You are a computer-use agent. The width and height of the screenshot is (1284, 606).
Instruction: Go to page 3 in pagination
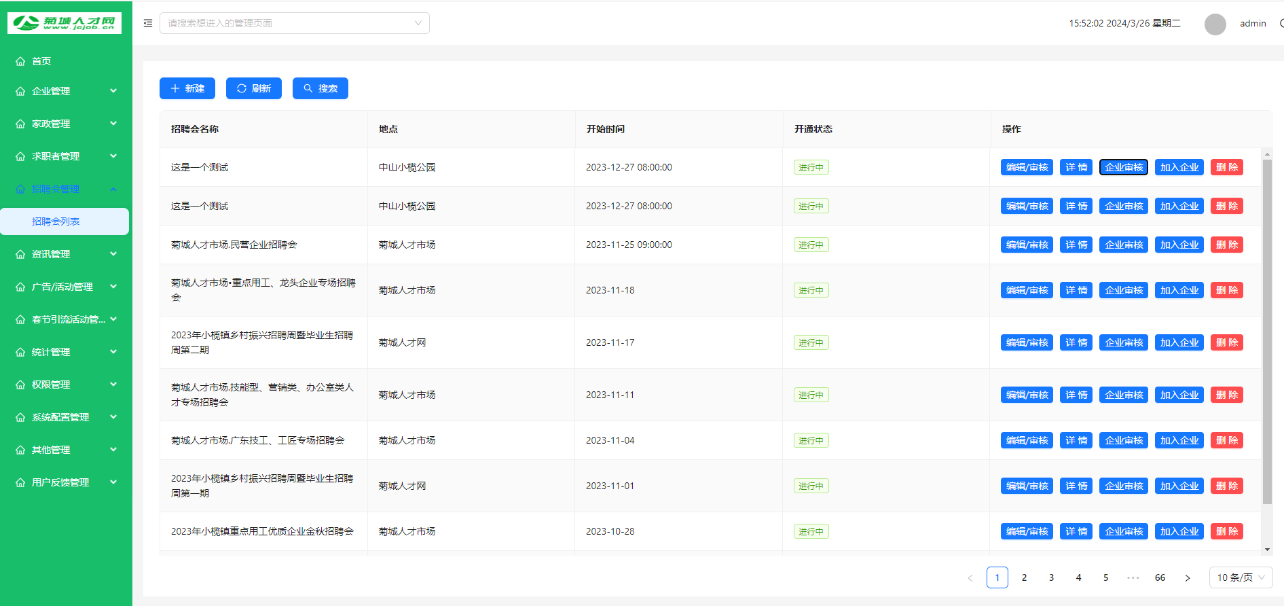(x=1051, y=577)
